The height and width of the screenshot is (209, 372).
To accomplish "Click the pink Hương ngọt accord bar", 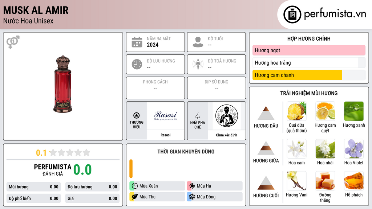I will [x=309, y=50].
